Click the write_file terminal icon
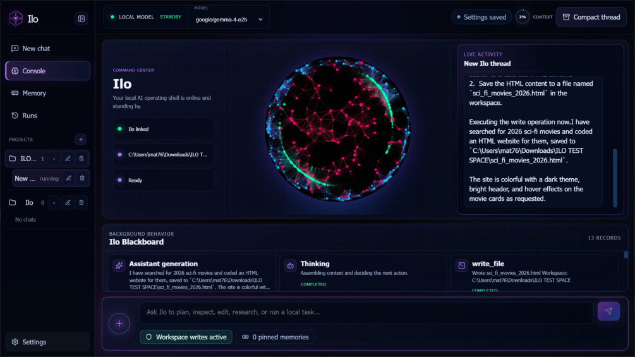This screenshot has width=635, height=357. tap(462, 265)
